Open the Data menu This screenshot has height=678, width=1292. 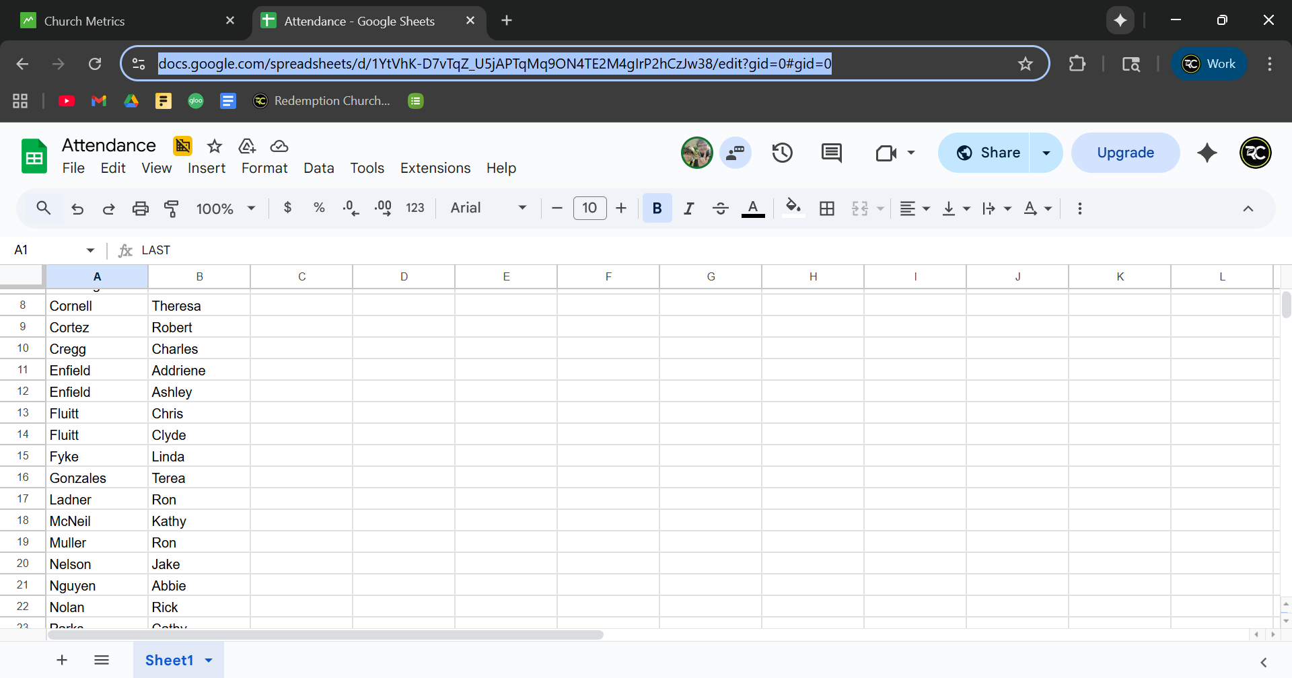318,168
